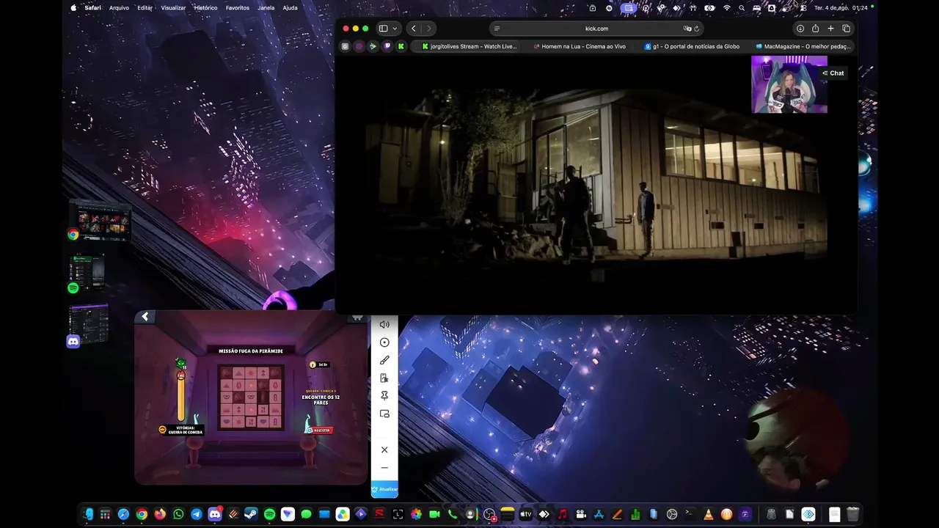Image resolution: width=939 pixels, height=528 pixels.
Task: Open a new Safari tab
Action: [x=831, y=29]
